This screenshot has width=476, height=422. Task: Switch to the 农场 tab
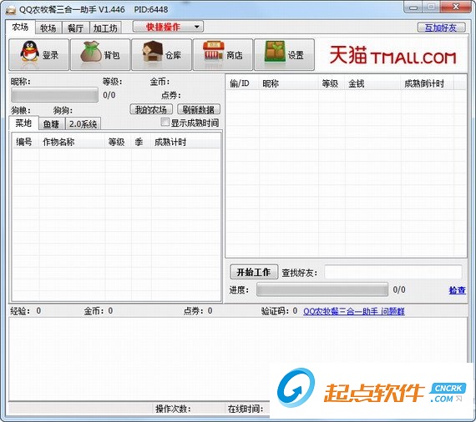pos(20,28)
